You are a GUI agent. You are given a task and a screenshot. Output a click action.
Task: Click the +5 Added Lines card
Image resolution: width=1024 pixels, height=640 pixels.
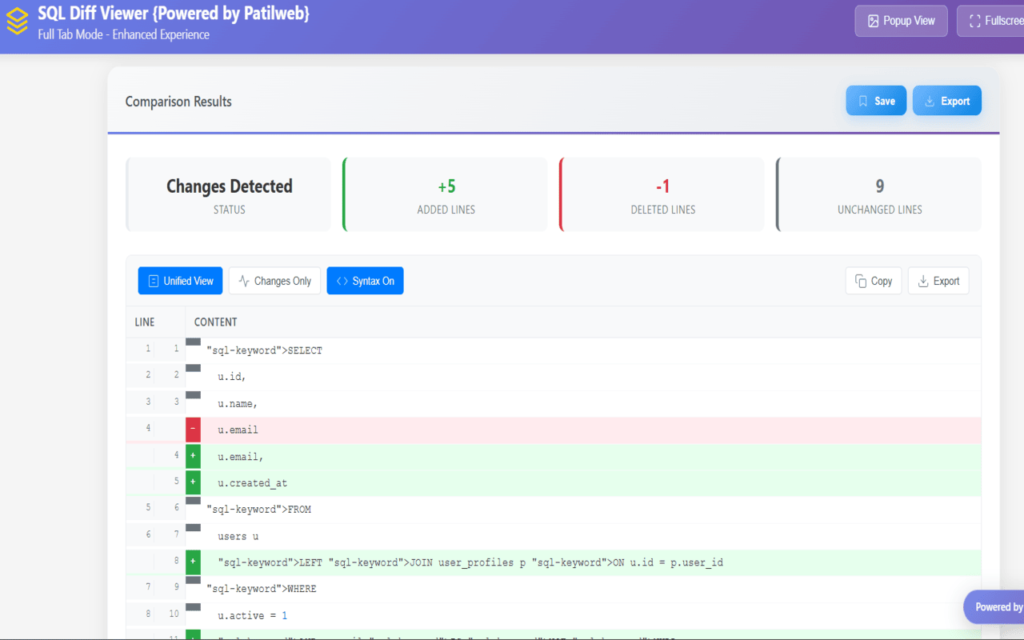446,194
